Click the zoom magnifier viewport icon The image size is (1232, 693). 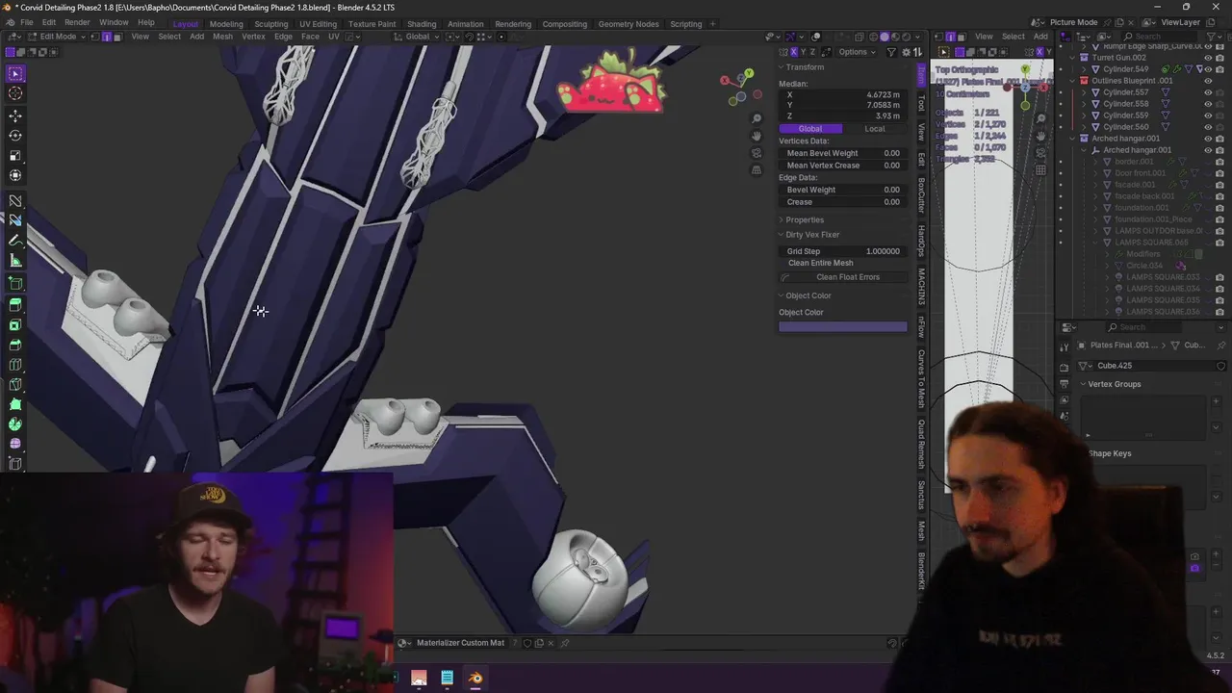757,118
